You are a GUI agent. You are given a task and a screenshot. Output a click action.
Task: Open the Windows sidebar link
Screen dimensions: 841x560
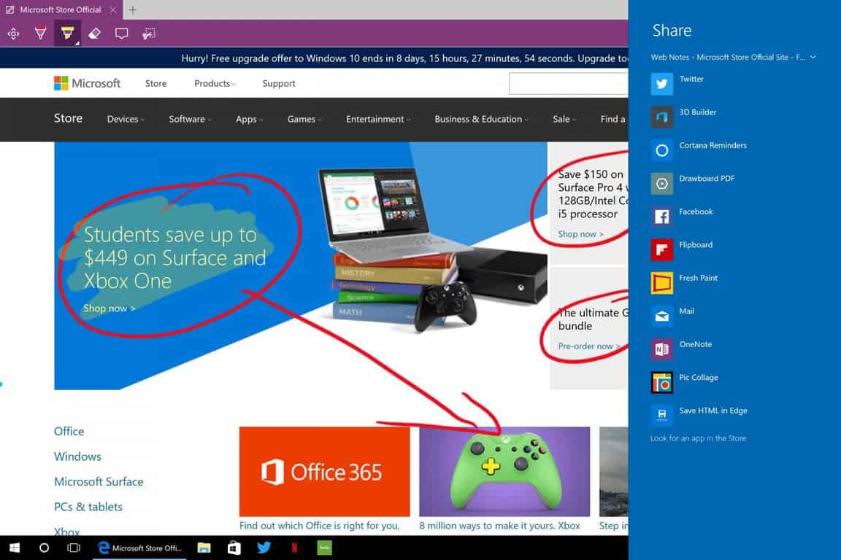pos(77,456)
